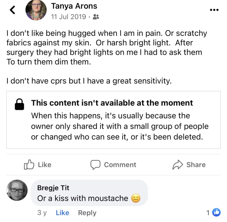The height and width of the screenshot is (222, 227).
Task: Click the expressionless emoji in the comment
Action: click(136, 198)
